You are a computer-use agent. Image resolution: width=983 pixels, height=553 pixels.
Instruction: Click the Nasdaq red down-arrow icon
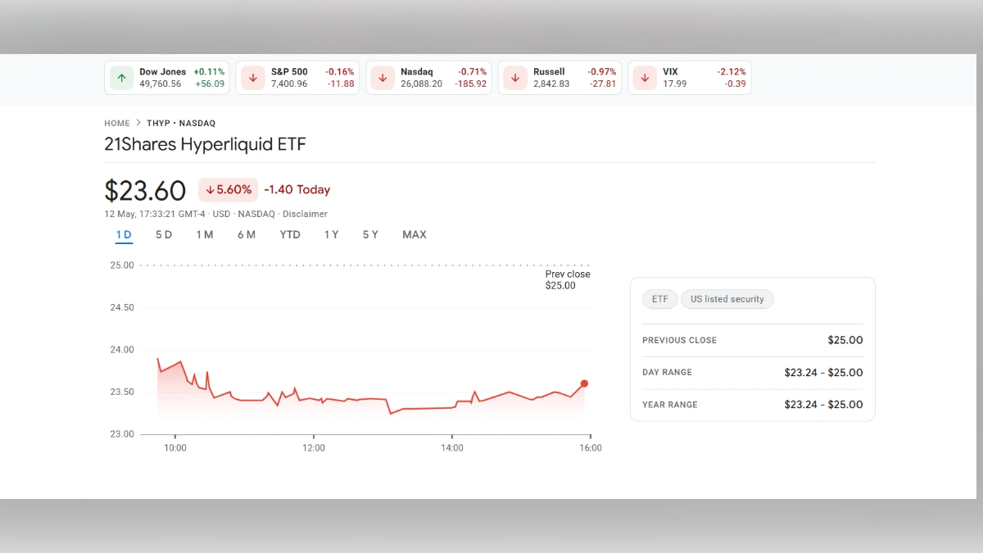click(x=383, y=78)
